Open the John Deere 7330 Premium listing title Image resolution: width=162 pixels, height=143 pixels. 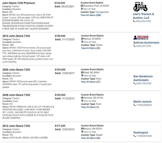pos(19,3)
